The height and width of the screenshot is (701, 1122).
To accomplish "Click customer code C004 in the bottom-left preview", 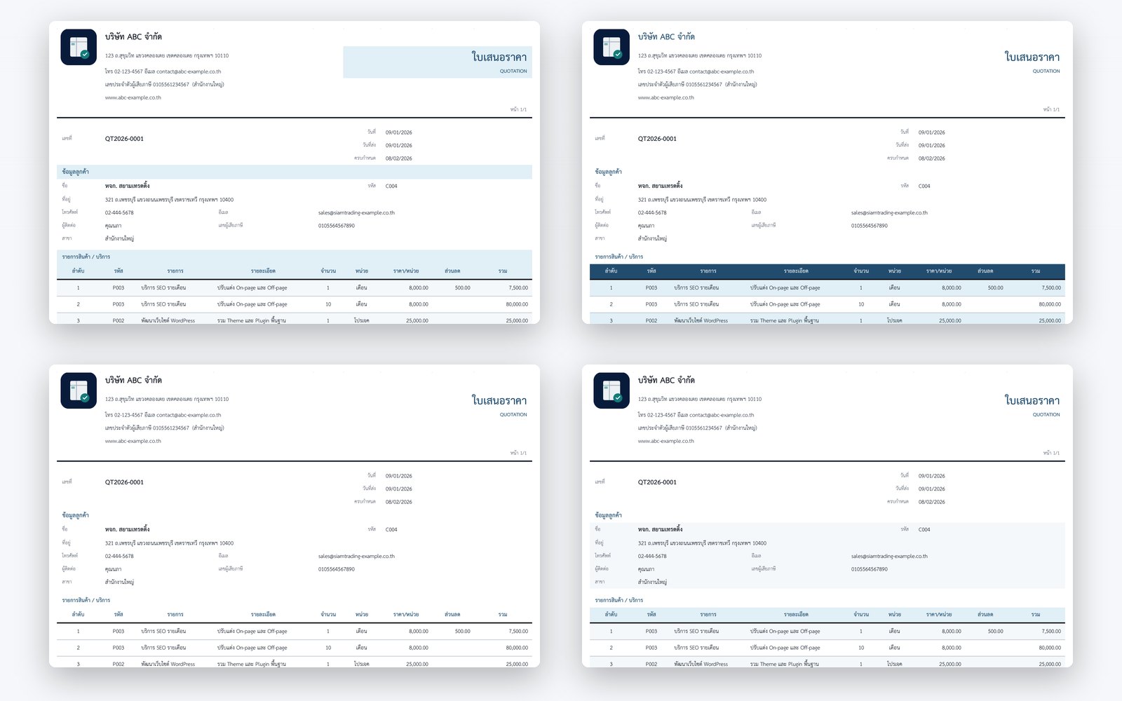I will 391,529.
